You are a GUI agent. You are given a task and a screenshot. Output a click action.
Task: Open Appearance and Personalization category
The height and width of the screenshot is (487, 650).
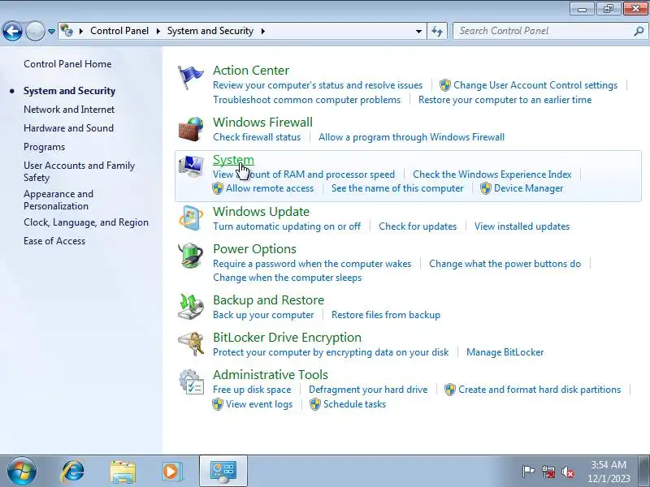click(x=58, y=200)
